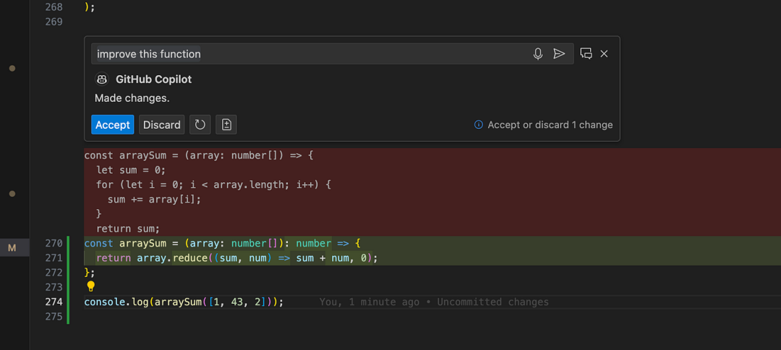Send the inline chat prompt
The width and height of the screenshot is (781, 350).
(x=559, y=54)
